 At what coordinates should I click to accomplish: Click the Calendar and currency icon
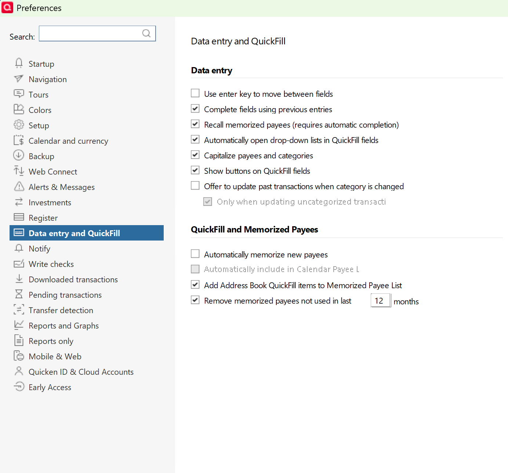(19, 140)
